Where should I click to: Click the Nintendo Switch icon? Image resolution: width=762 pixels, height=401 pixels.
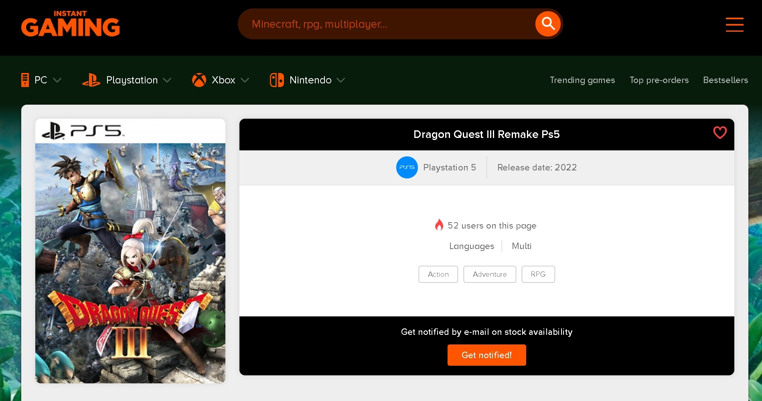coord(276,80)
